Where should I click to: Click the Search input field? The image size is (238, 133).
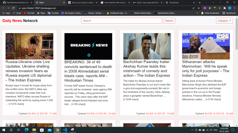pos(122,21)
